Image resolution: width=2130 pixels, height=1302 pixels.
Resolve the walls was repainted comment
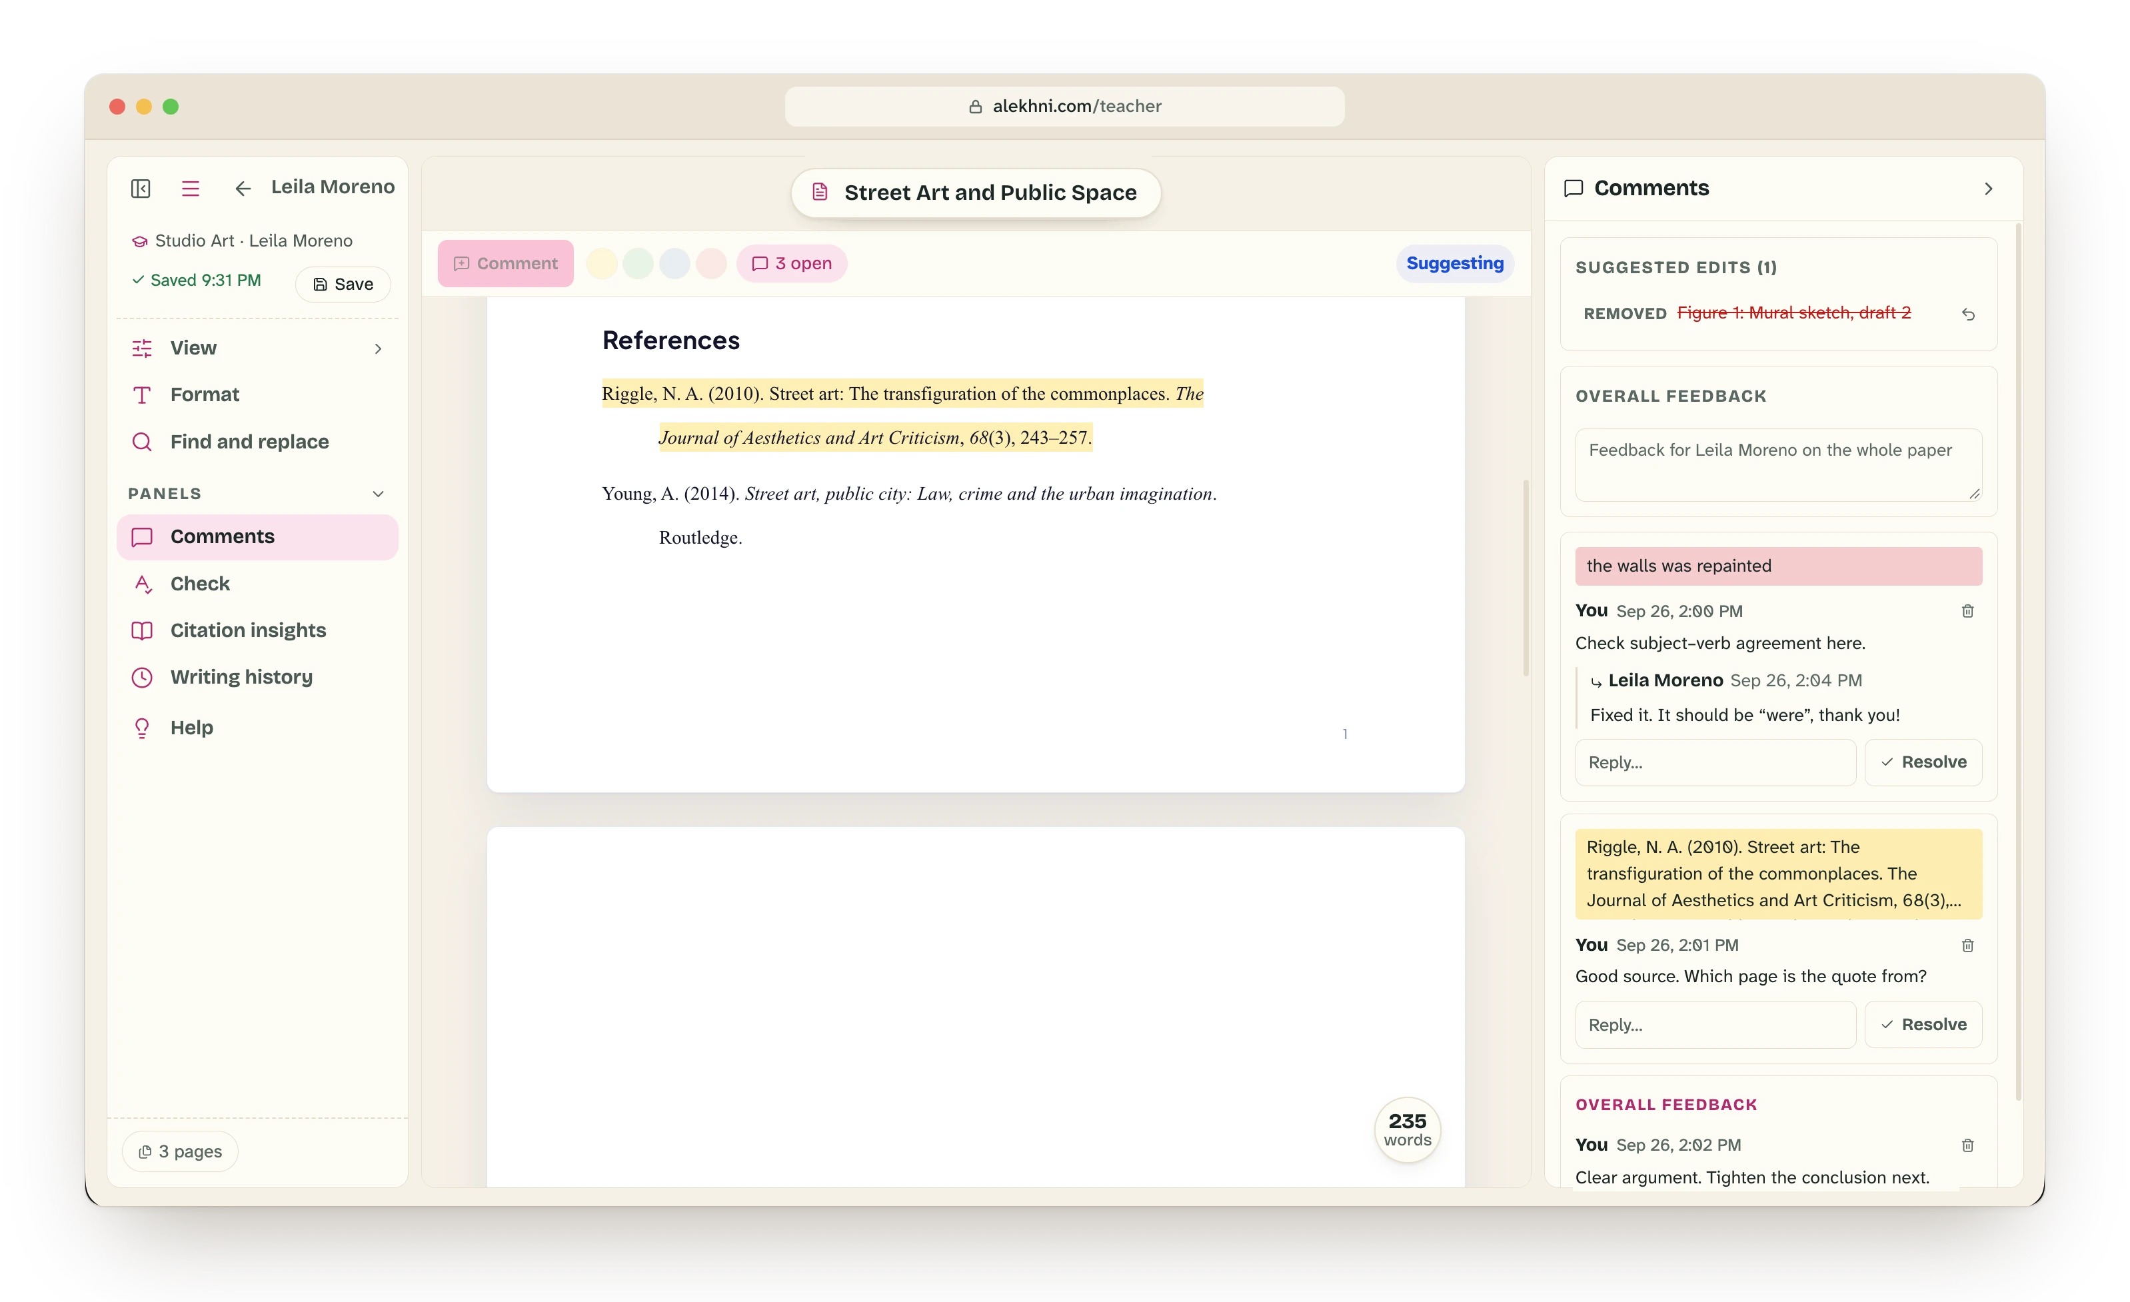click(1923, 762)
